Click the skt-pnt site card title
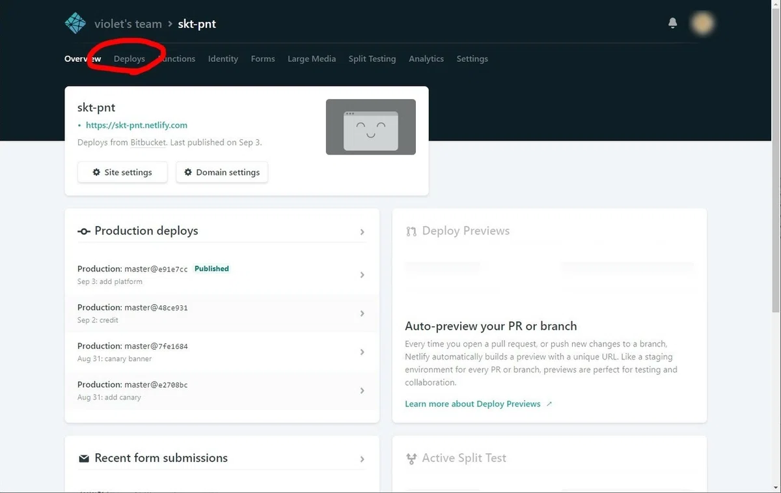Image resolution: width=781 pixels, height=493 pixels. [x=96, y=107]
